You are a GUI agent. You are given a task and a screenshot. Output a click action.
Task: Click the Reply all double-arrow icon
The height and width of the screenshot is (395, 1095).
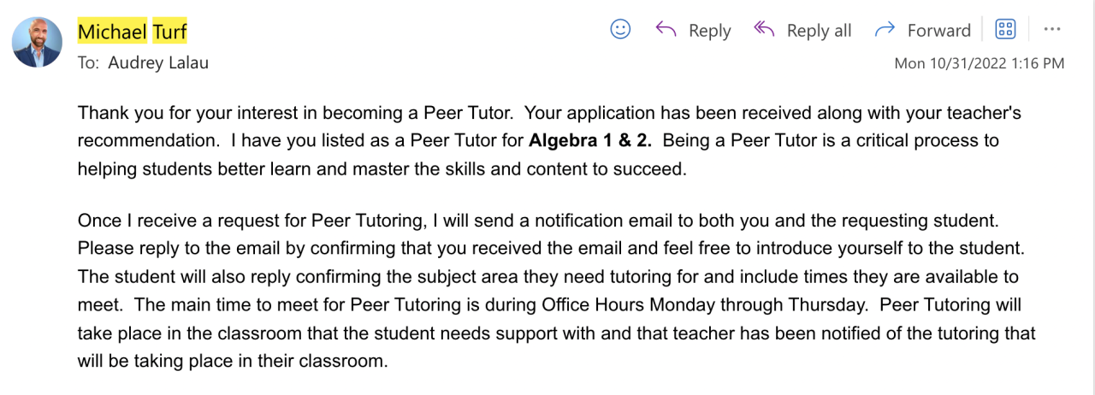pyautogui.click(x=764, y=29)
